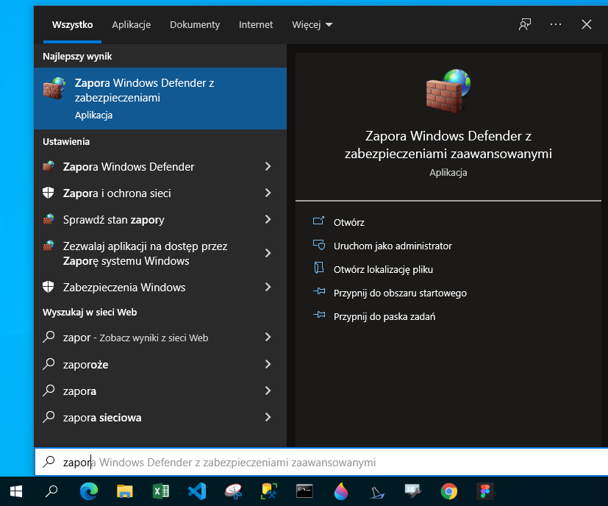
Task: Select the zapora sieciowa web suggestion
Action: (160, 417)
